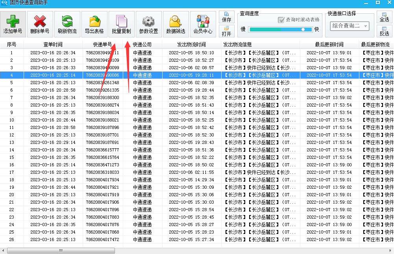This screenshot has height=254, width=394.
Task: Maximize the 固乔快递查询助手 window
Action: (x=378, y=2)
